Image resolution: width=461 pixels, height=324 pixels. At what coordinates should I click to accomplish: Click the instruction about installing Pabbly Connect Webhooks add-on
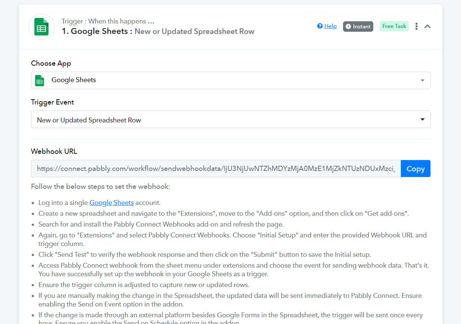pyautogui.click(x=161, y=224)
